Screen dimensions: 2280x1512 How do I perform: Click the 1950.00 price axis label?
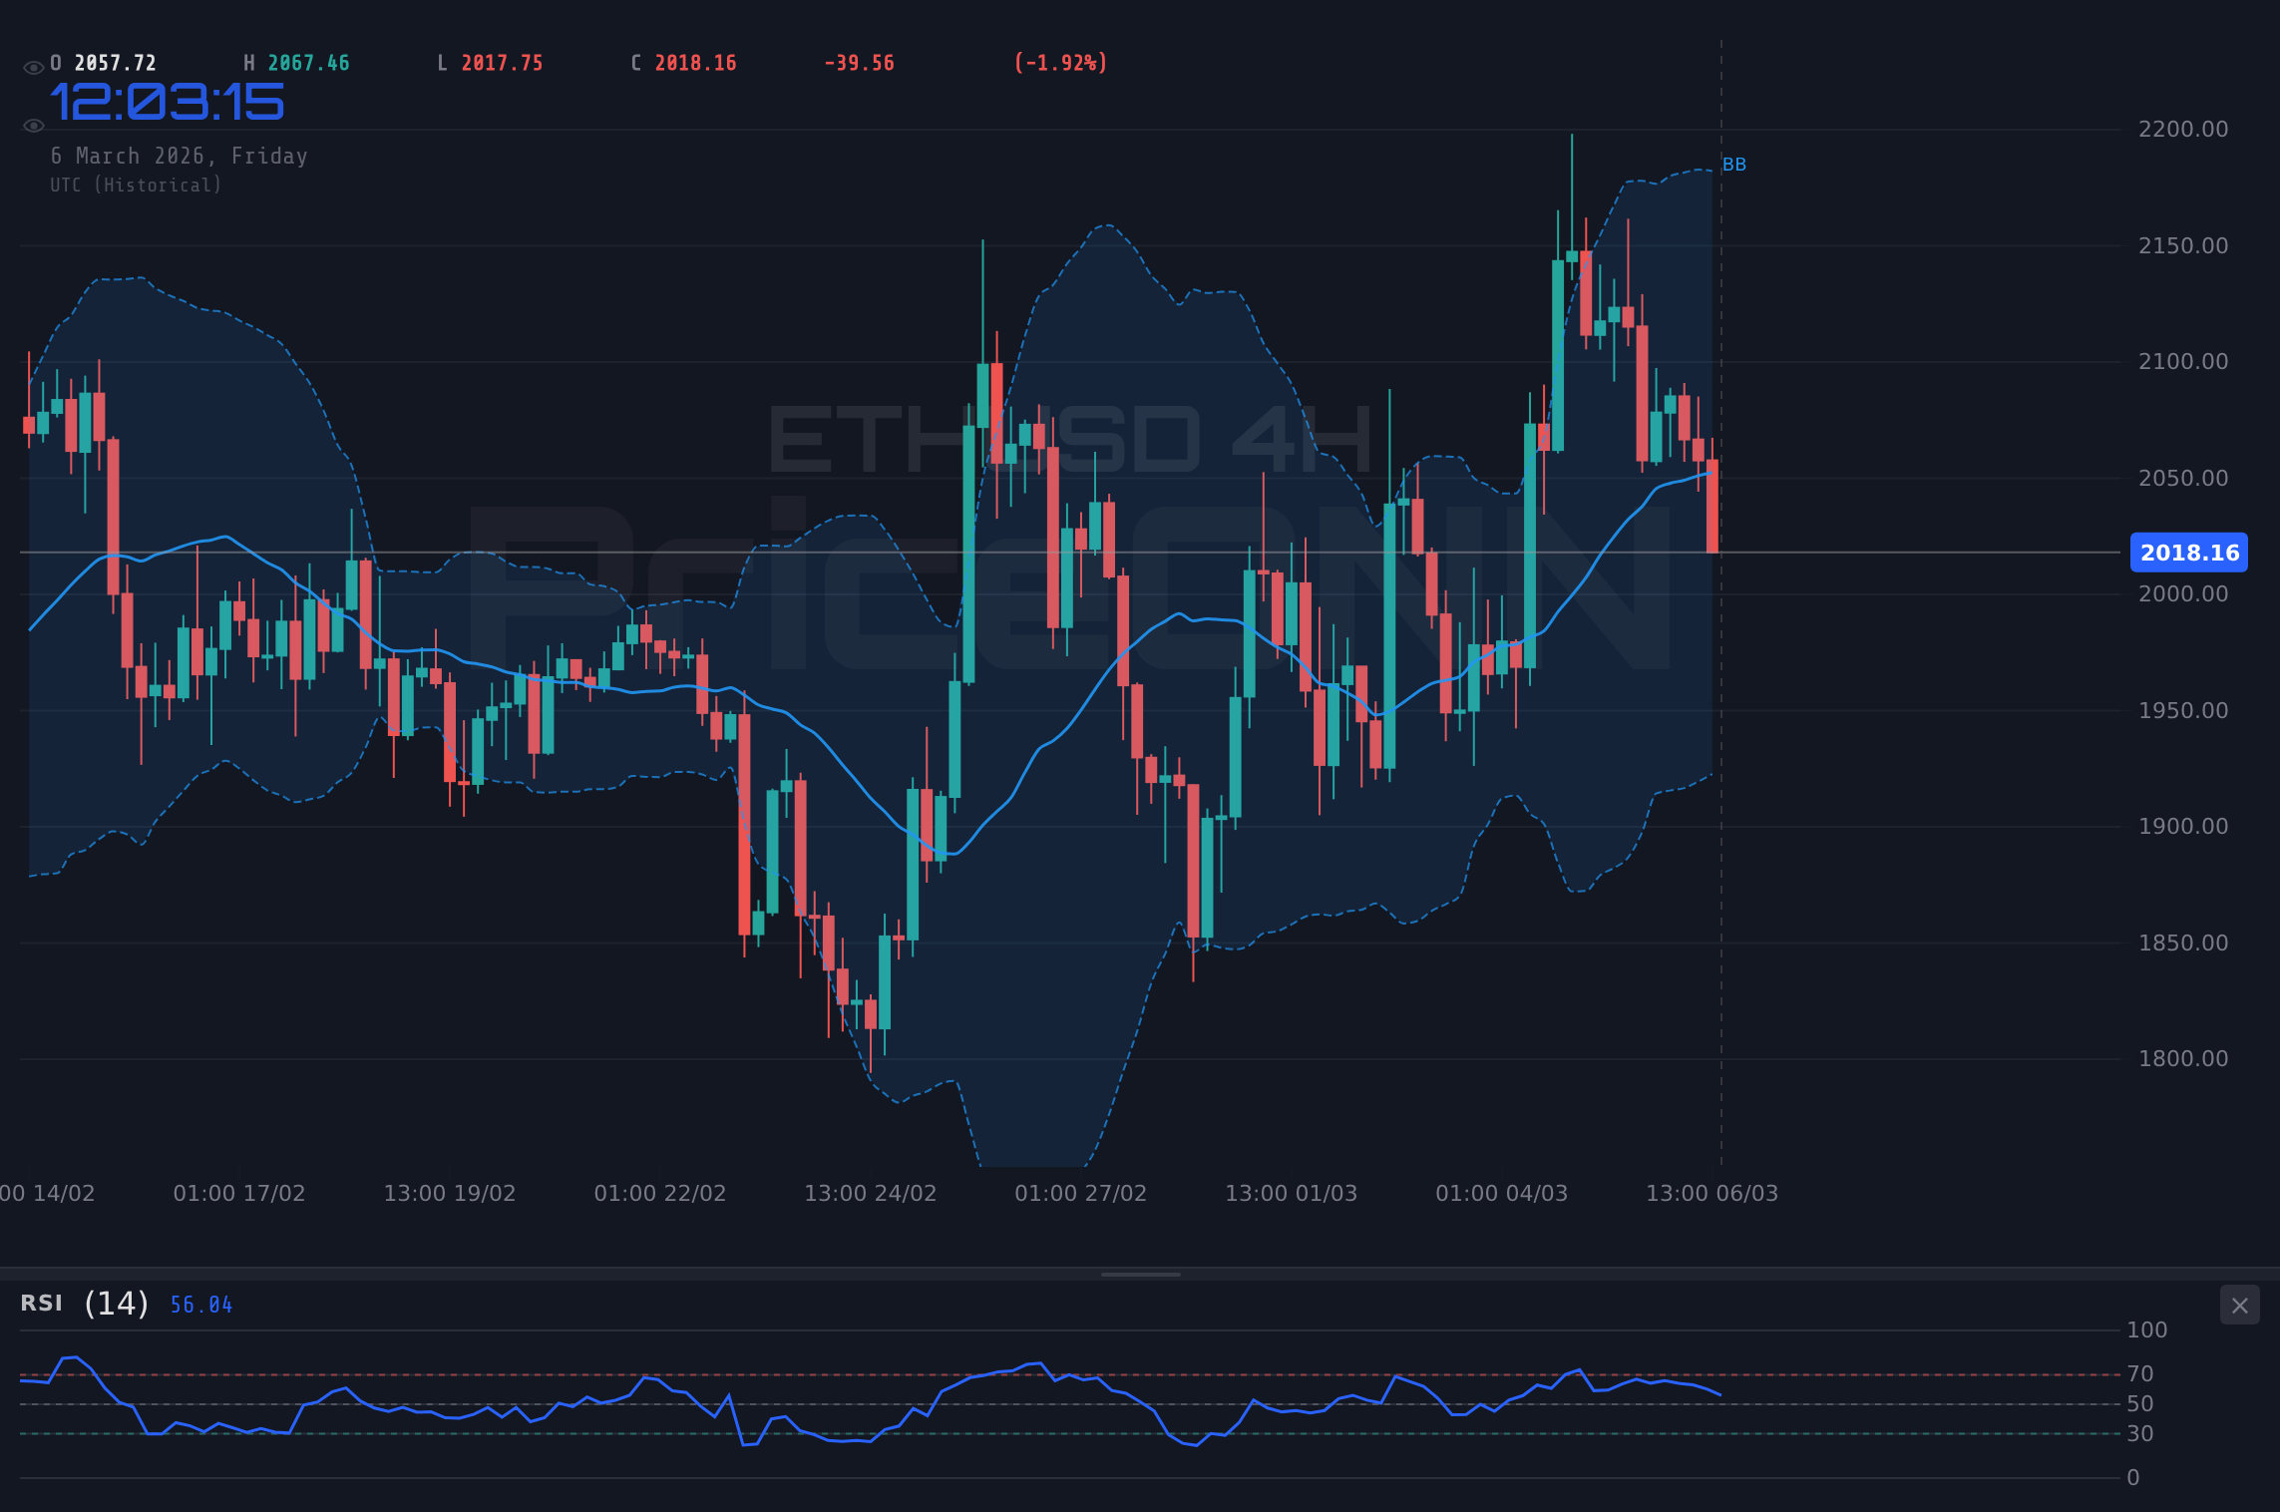pyautogui.click(x=2183, y=710)
